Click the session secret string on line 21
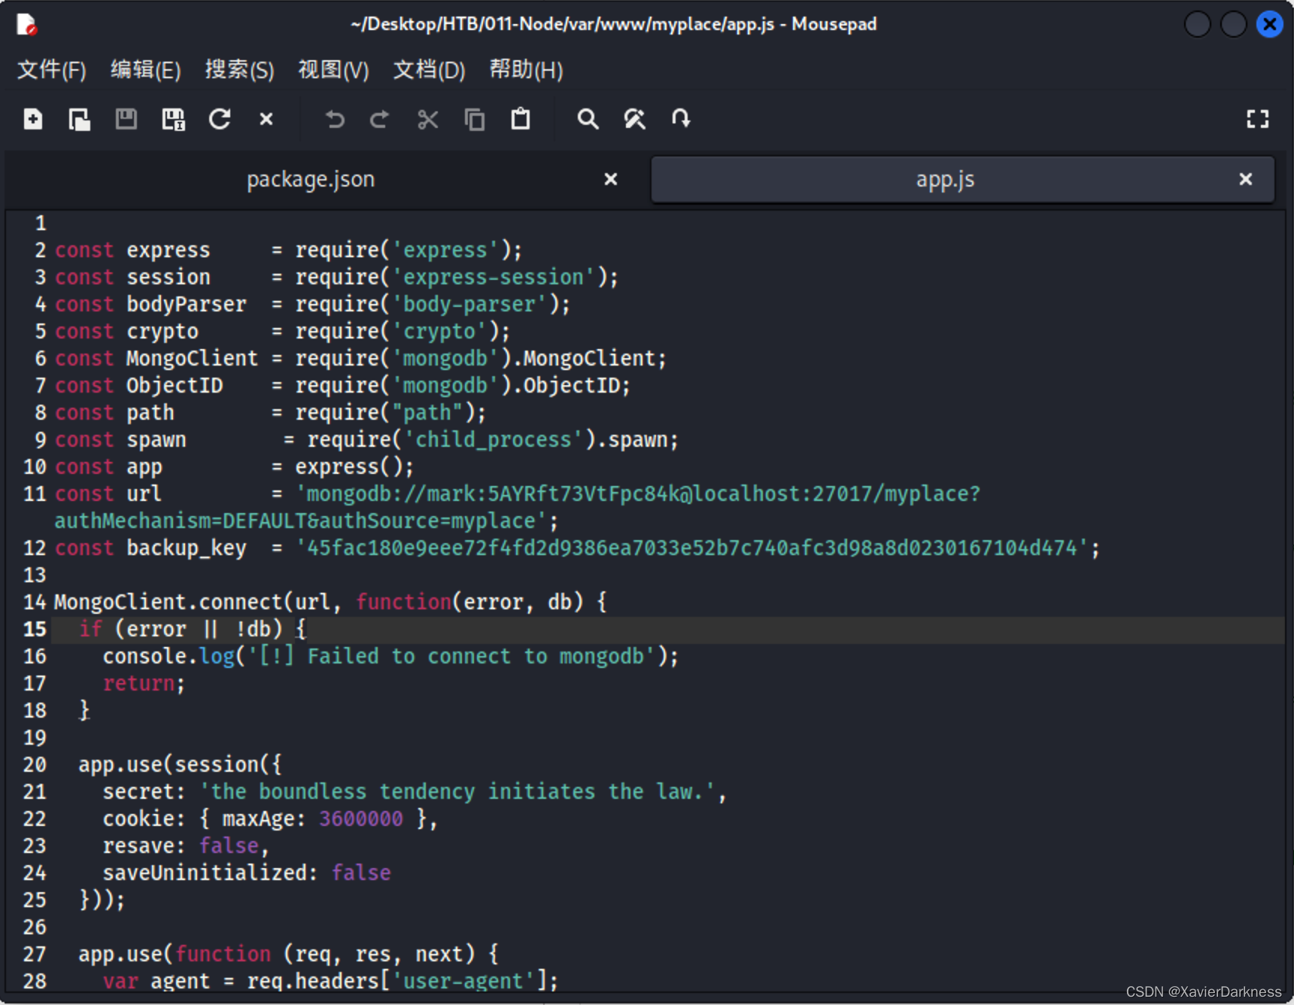The width and height of the screenshot is (1294, 1005). (x=457, y=791)
